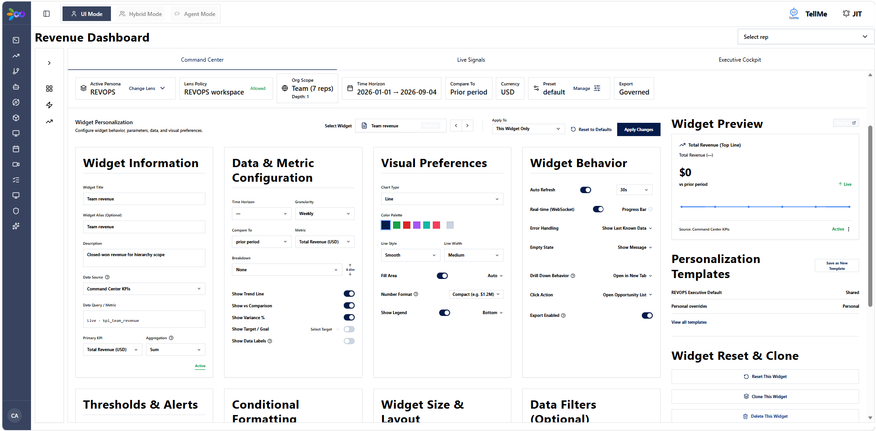Toggle Fill Area switch

tap(442, 276)
